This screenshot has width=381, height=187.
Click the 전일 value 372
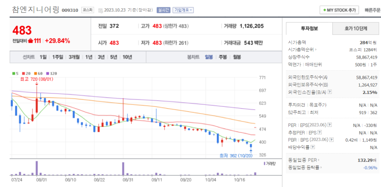click(x=114, y=26)
